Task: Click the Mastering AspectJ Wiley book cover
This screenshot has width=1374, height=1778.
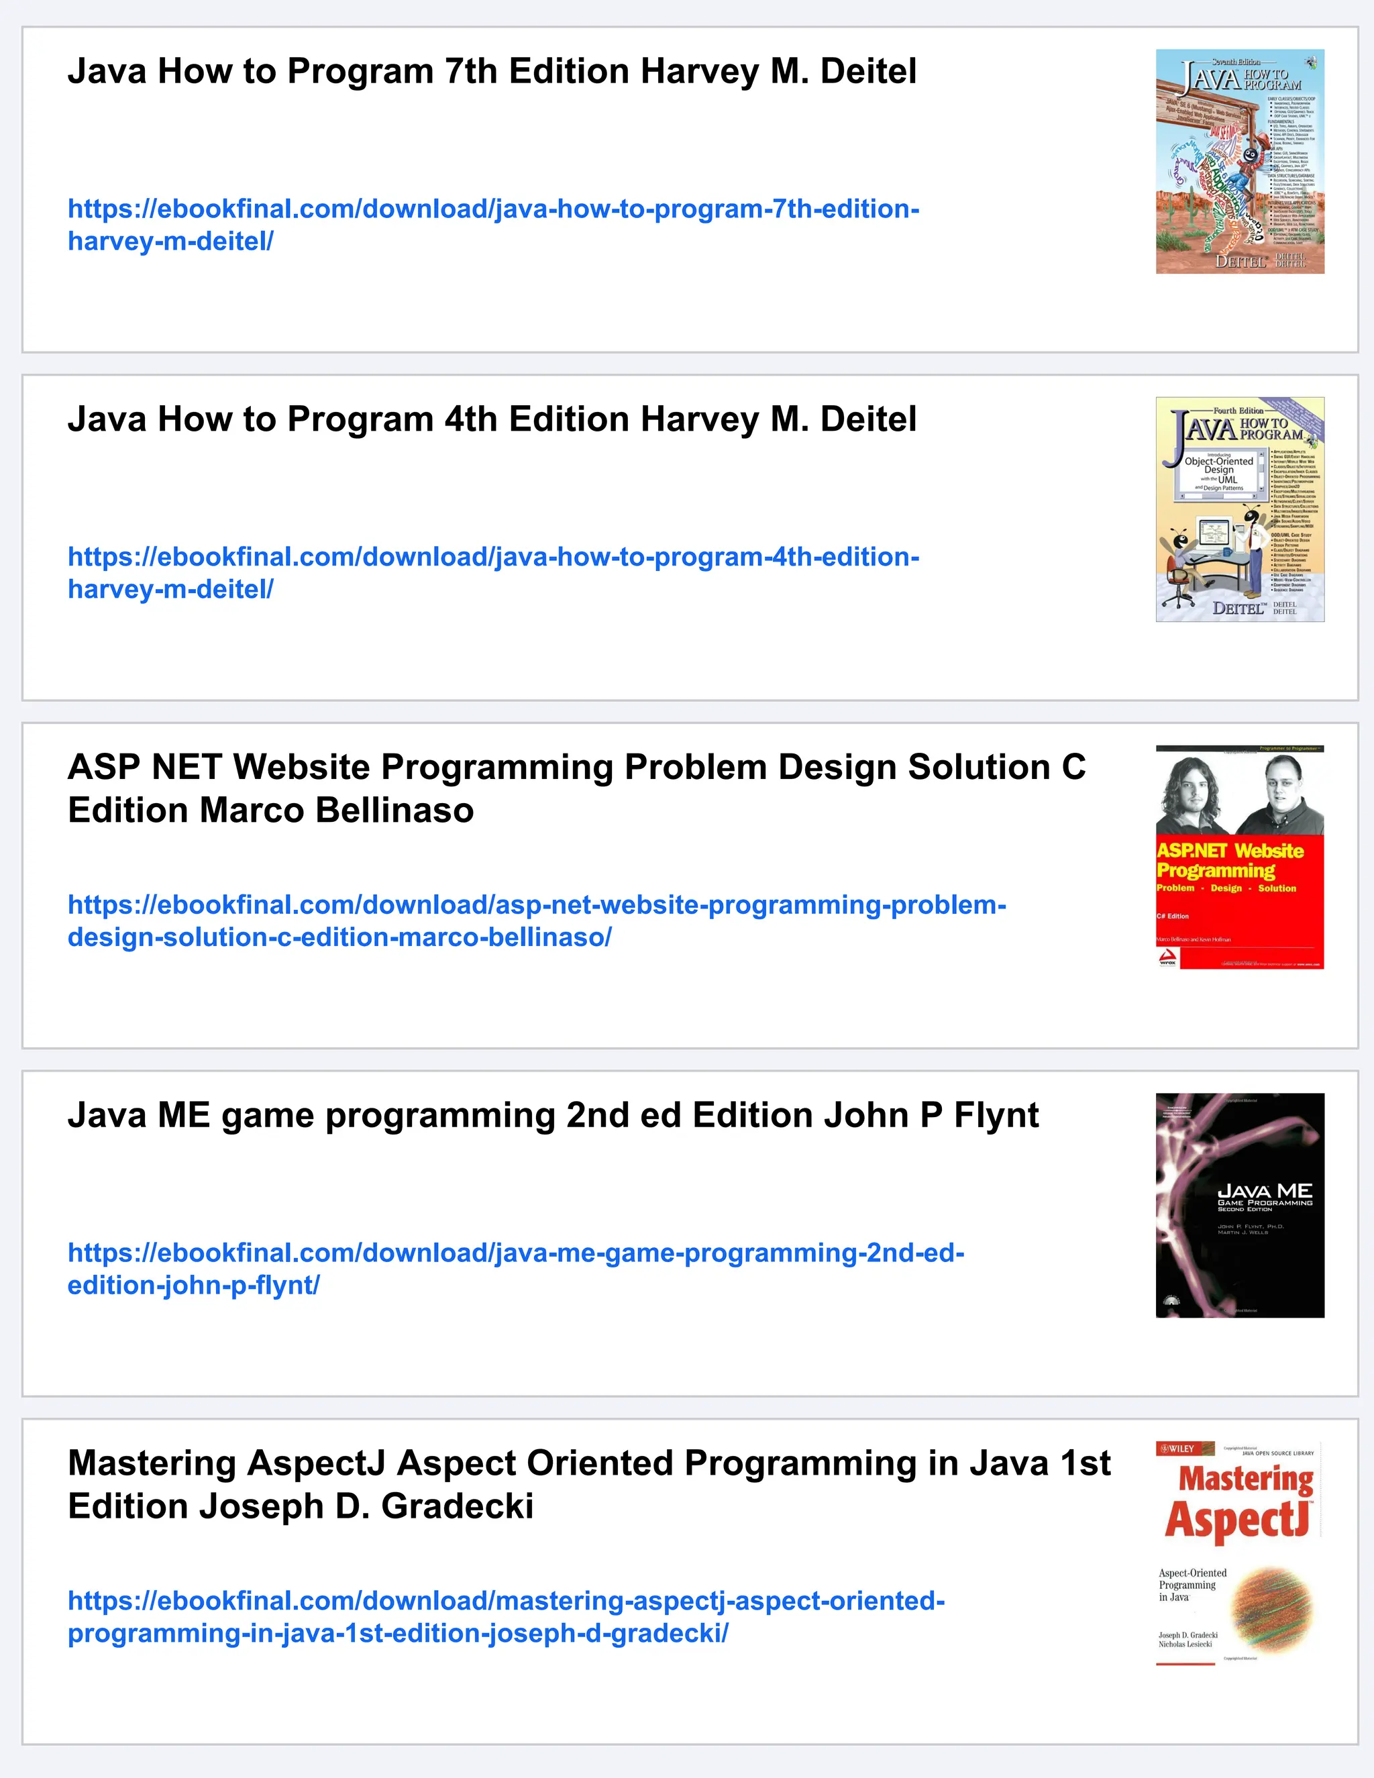Action: tap(1240, 1553)
